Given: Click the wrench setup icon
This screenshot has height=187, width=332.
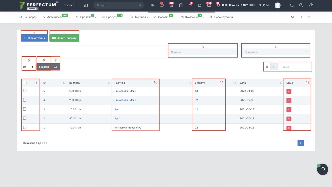Looking at the screenshot, I should (310, 5).
